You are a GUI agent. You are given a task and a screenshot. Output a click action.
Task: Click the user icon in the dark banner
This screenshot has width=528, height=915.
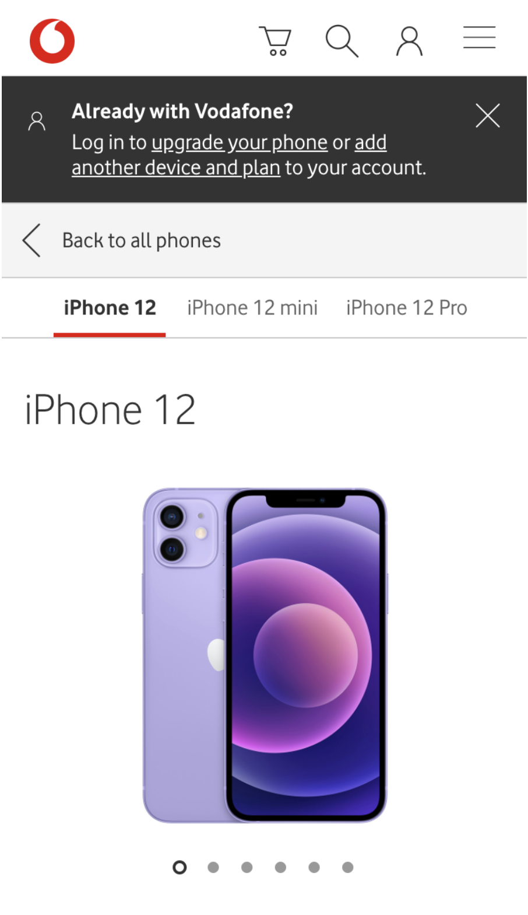(x=37, y=121)
